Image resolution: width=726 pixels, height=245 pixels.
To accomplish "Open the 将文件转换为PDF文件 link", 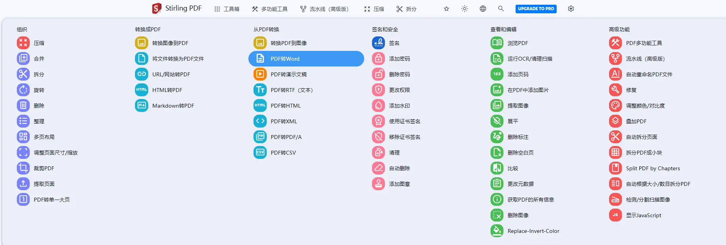I will [178, 59].
